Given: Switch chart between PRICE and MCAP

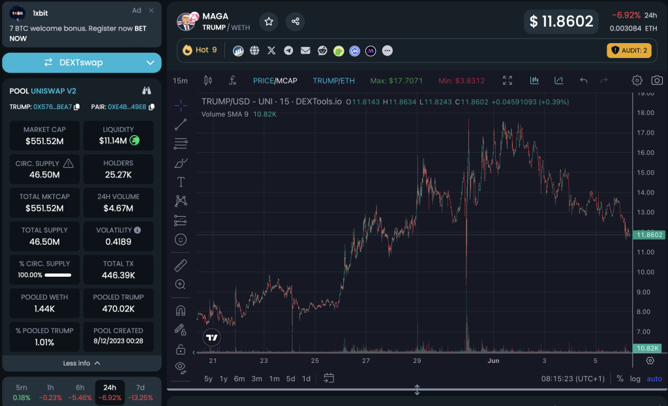Looking at the screenshot, I should click(x=275, y=80).
